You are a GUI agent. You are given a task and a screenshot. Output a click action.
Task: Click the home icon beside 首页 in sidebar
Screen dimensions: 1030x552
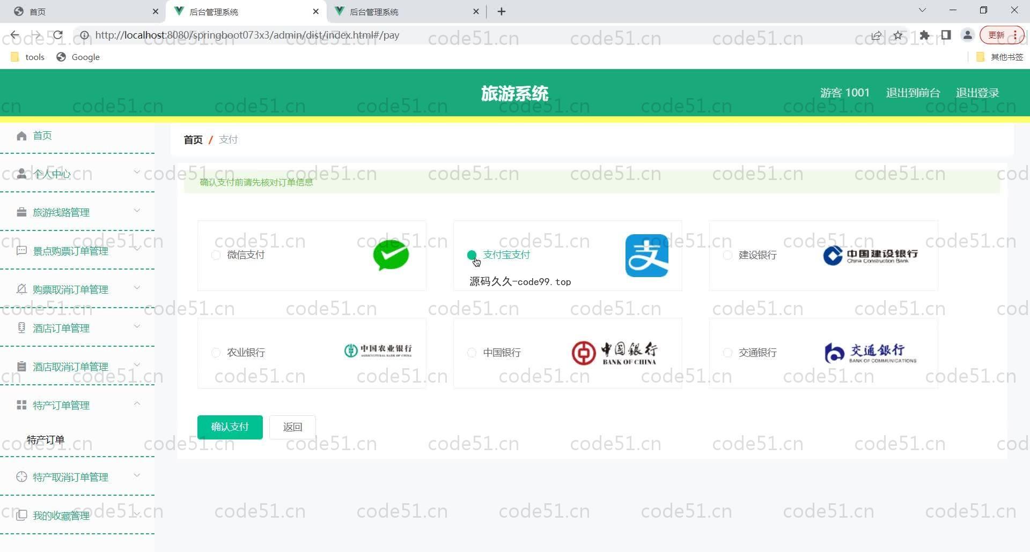click(21, 136)
